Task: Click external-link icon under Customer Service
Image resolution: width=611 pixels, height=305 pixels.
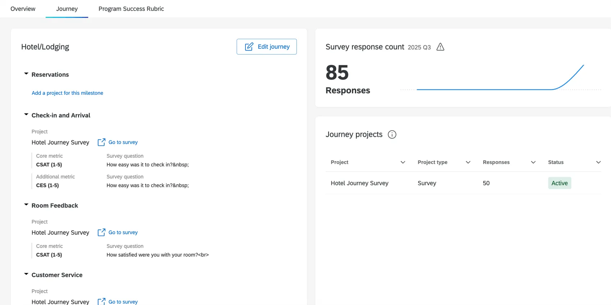Action: click(102, 301)
